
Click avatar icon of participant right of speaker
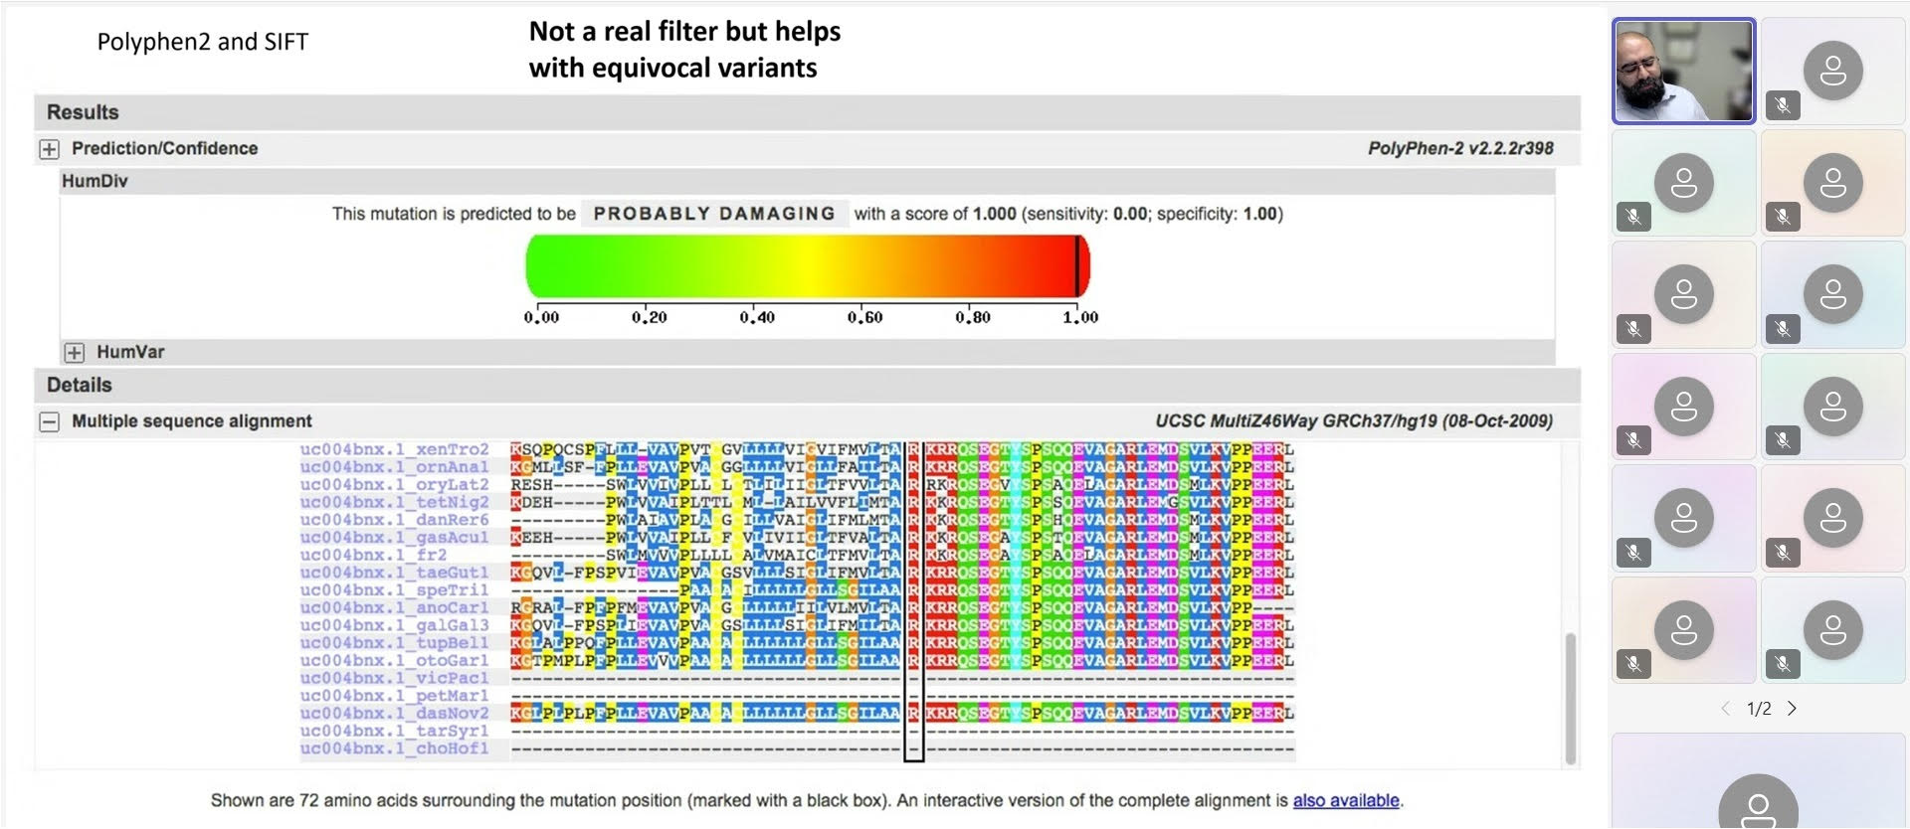[1832, 71]
